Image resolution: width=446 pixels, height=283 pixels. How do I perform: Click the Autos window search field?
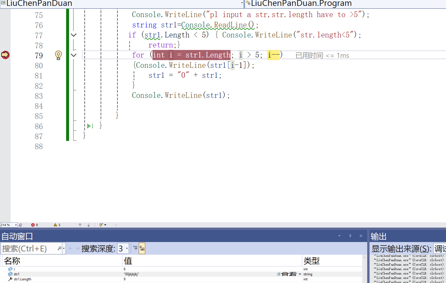(x=29, y=249)
